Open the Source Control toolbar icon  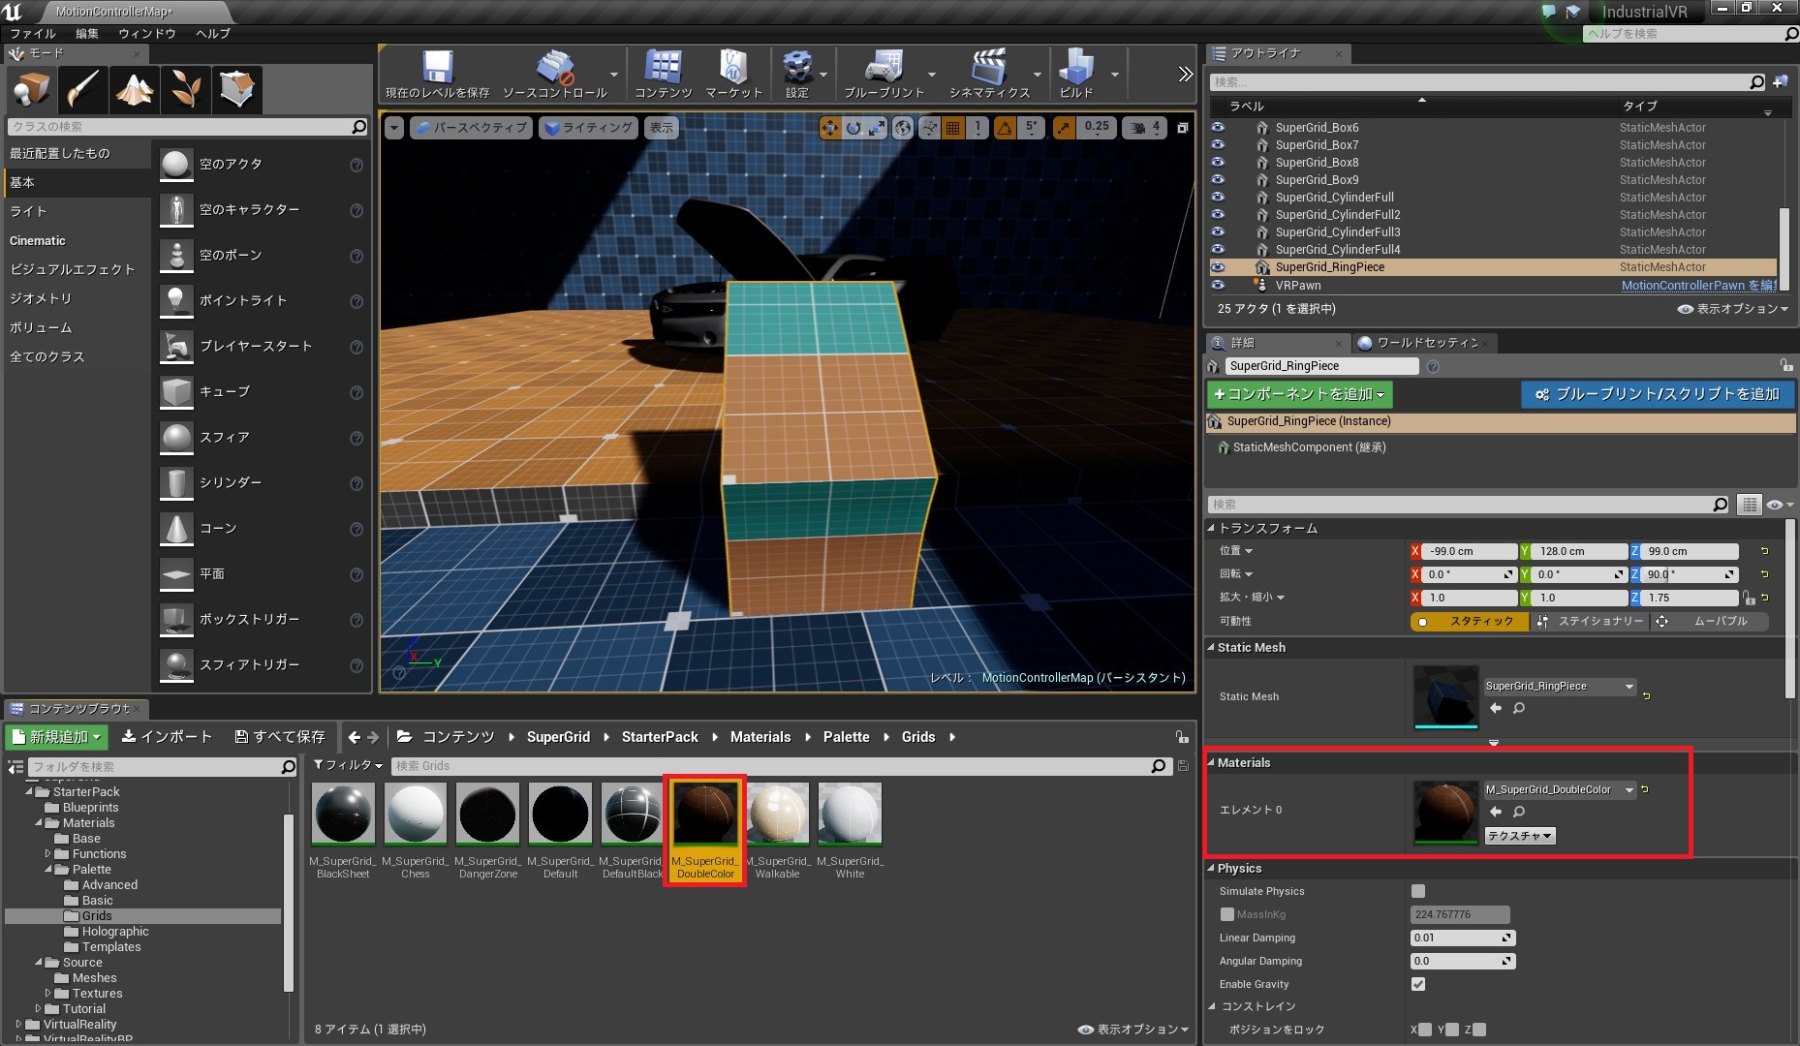tap(555, 68)
